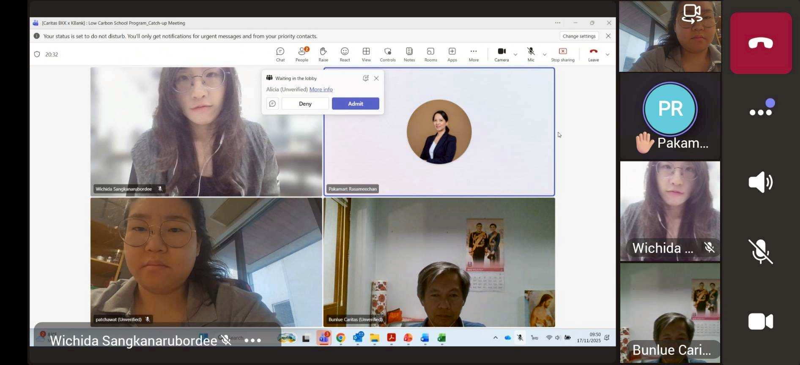Open the Notes panel
800x365 pixels.
(x=409, y=54)
